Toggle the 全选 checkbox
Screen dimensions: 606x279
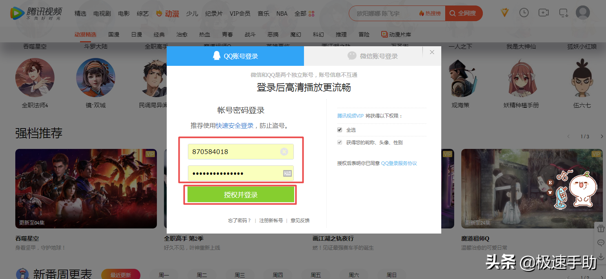point(340,130)
